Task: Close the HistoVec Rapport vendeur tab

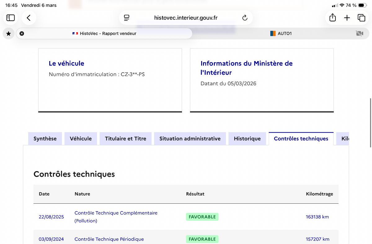Action: click(22, 33)
